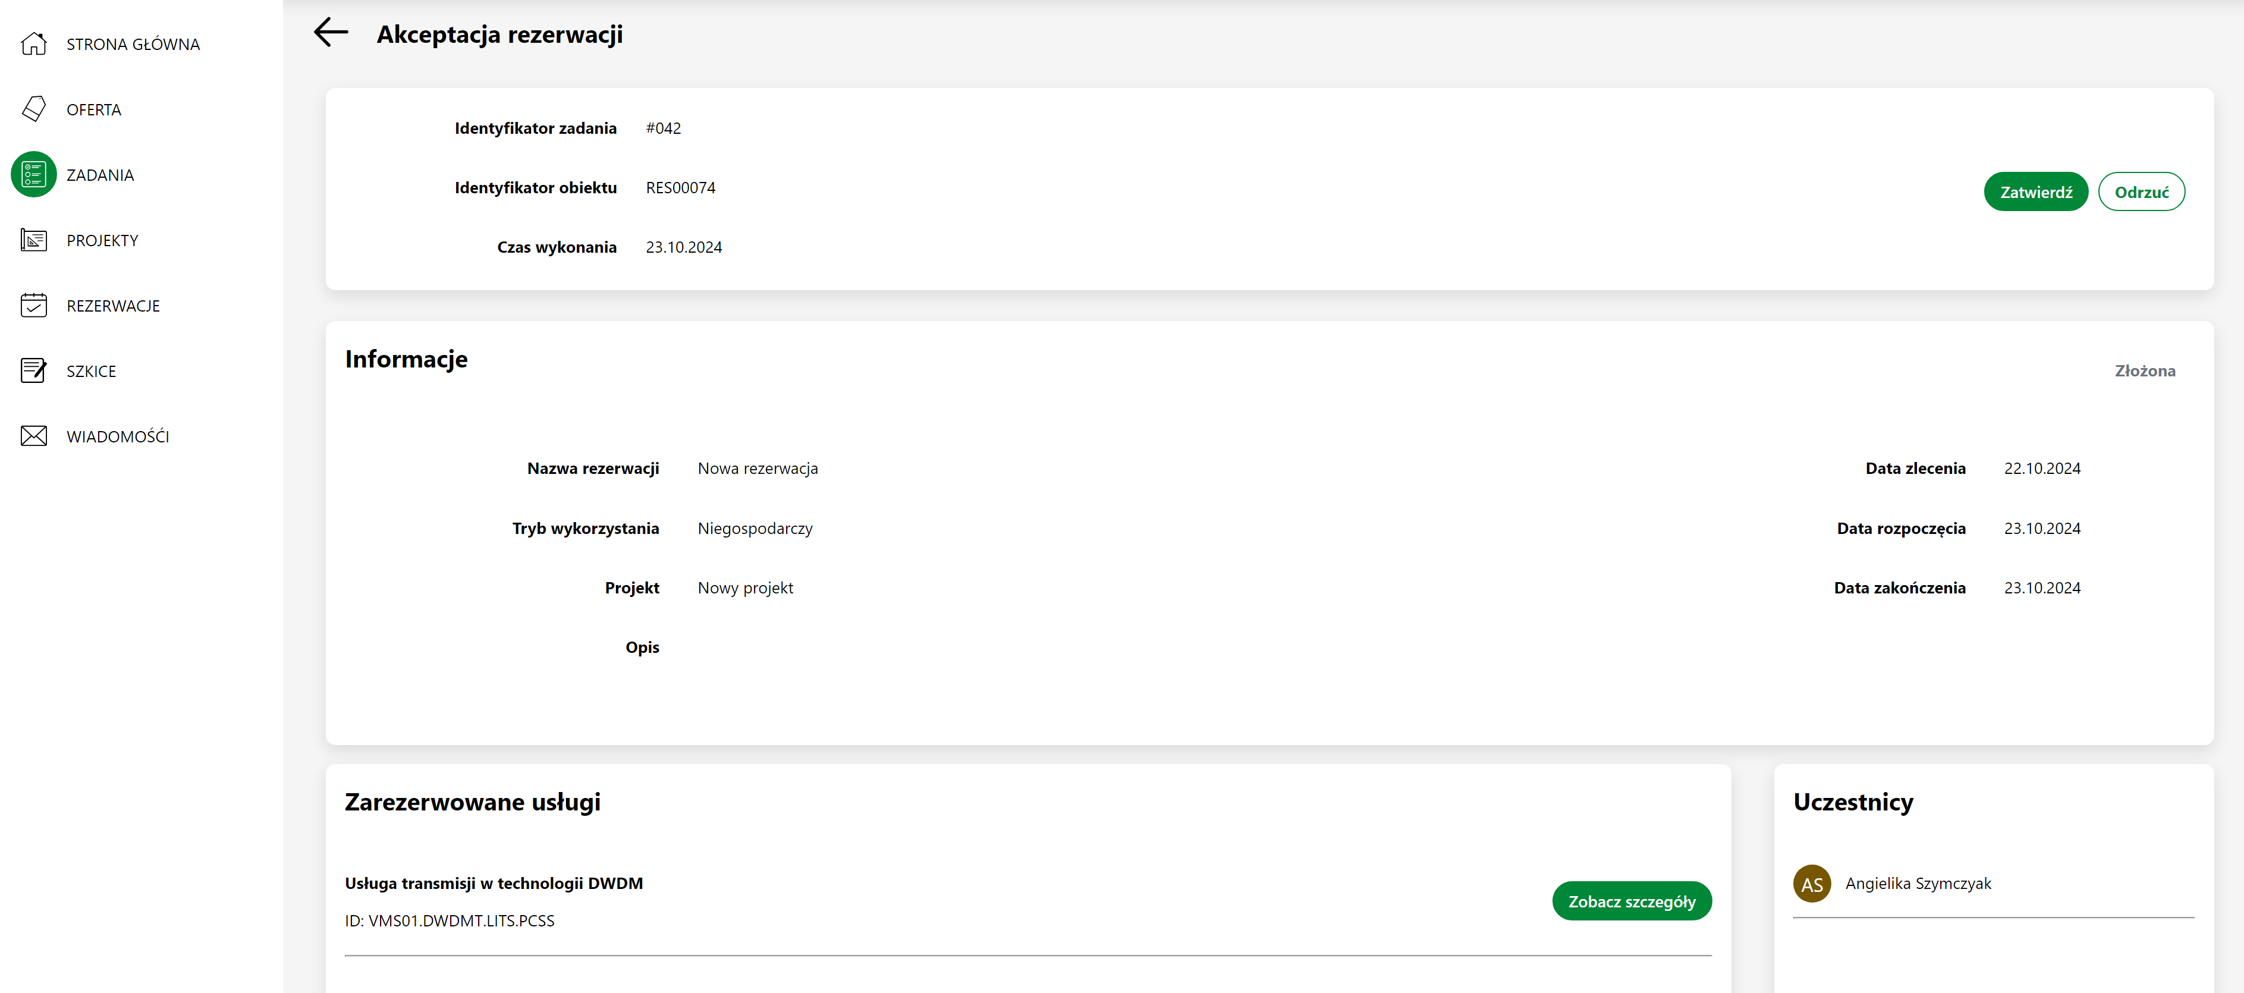Image resolution: width=2244 pixels, height=993 pixels.
Task: Click the Czas wykonania label
Action: click(x=557, y=247)
